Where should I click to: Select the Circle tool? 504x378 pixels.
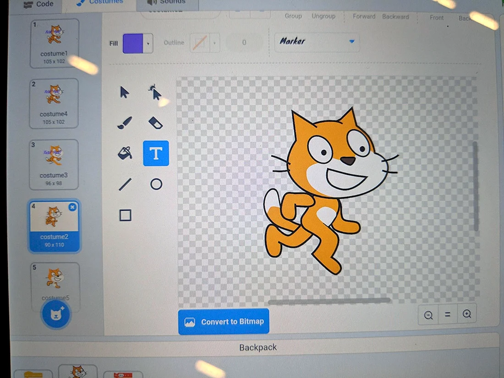point(156,184)
